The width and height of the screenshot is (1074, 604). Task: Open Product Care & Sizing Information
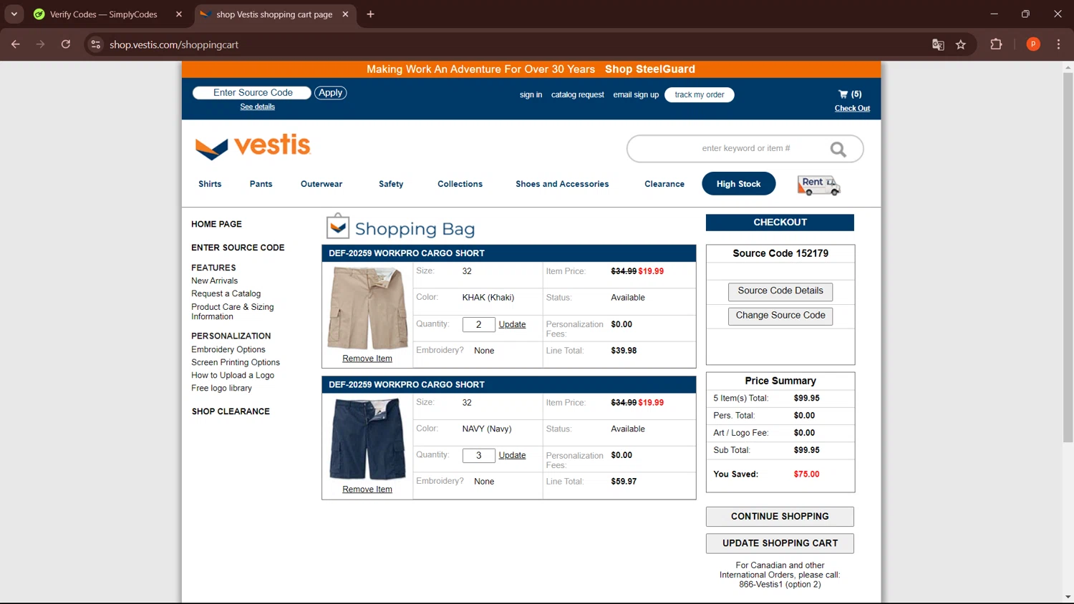pos(232,311)
